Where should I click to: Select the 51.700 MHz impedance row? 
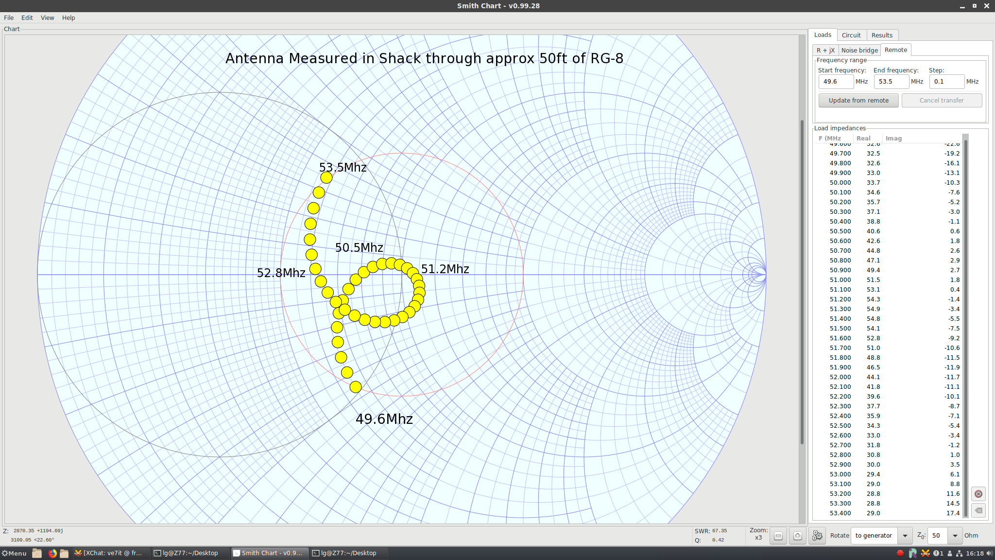click(x=889, y=348)
